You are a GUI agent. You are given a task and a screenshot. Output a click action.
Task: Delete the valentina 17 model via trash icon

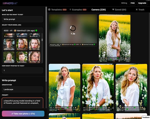[x=39, y=53]
